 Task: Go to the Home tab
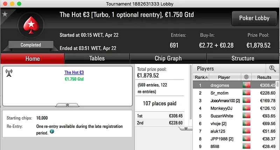pyautogui.click(x=33, y=58)
